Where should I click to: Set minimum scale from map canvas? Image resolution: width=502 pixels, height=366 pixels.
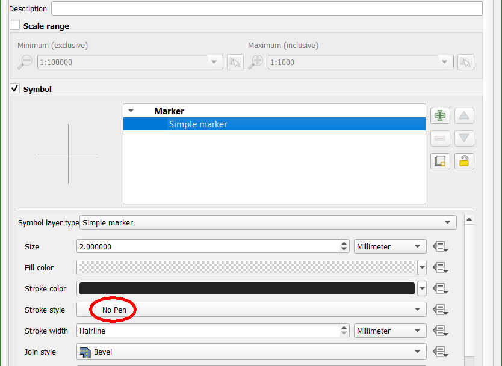point(235,63)
